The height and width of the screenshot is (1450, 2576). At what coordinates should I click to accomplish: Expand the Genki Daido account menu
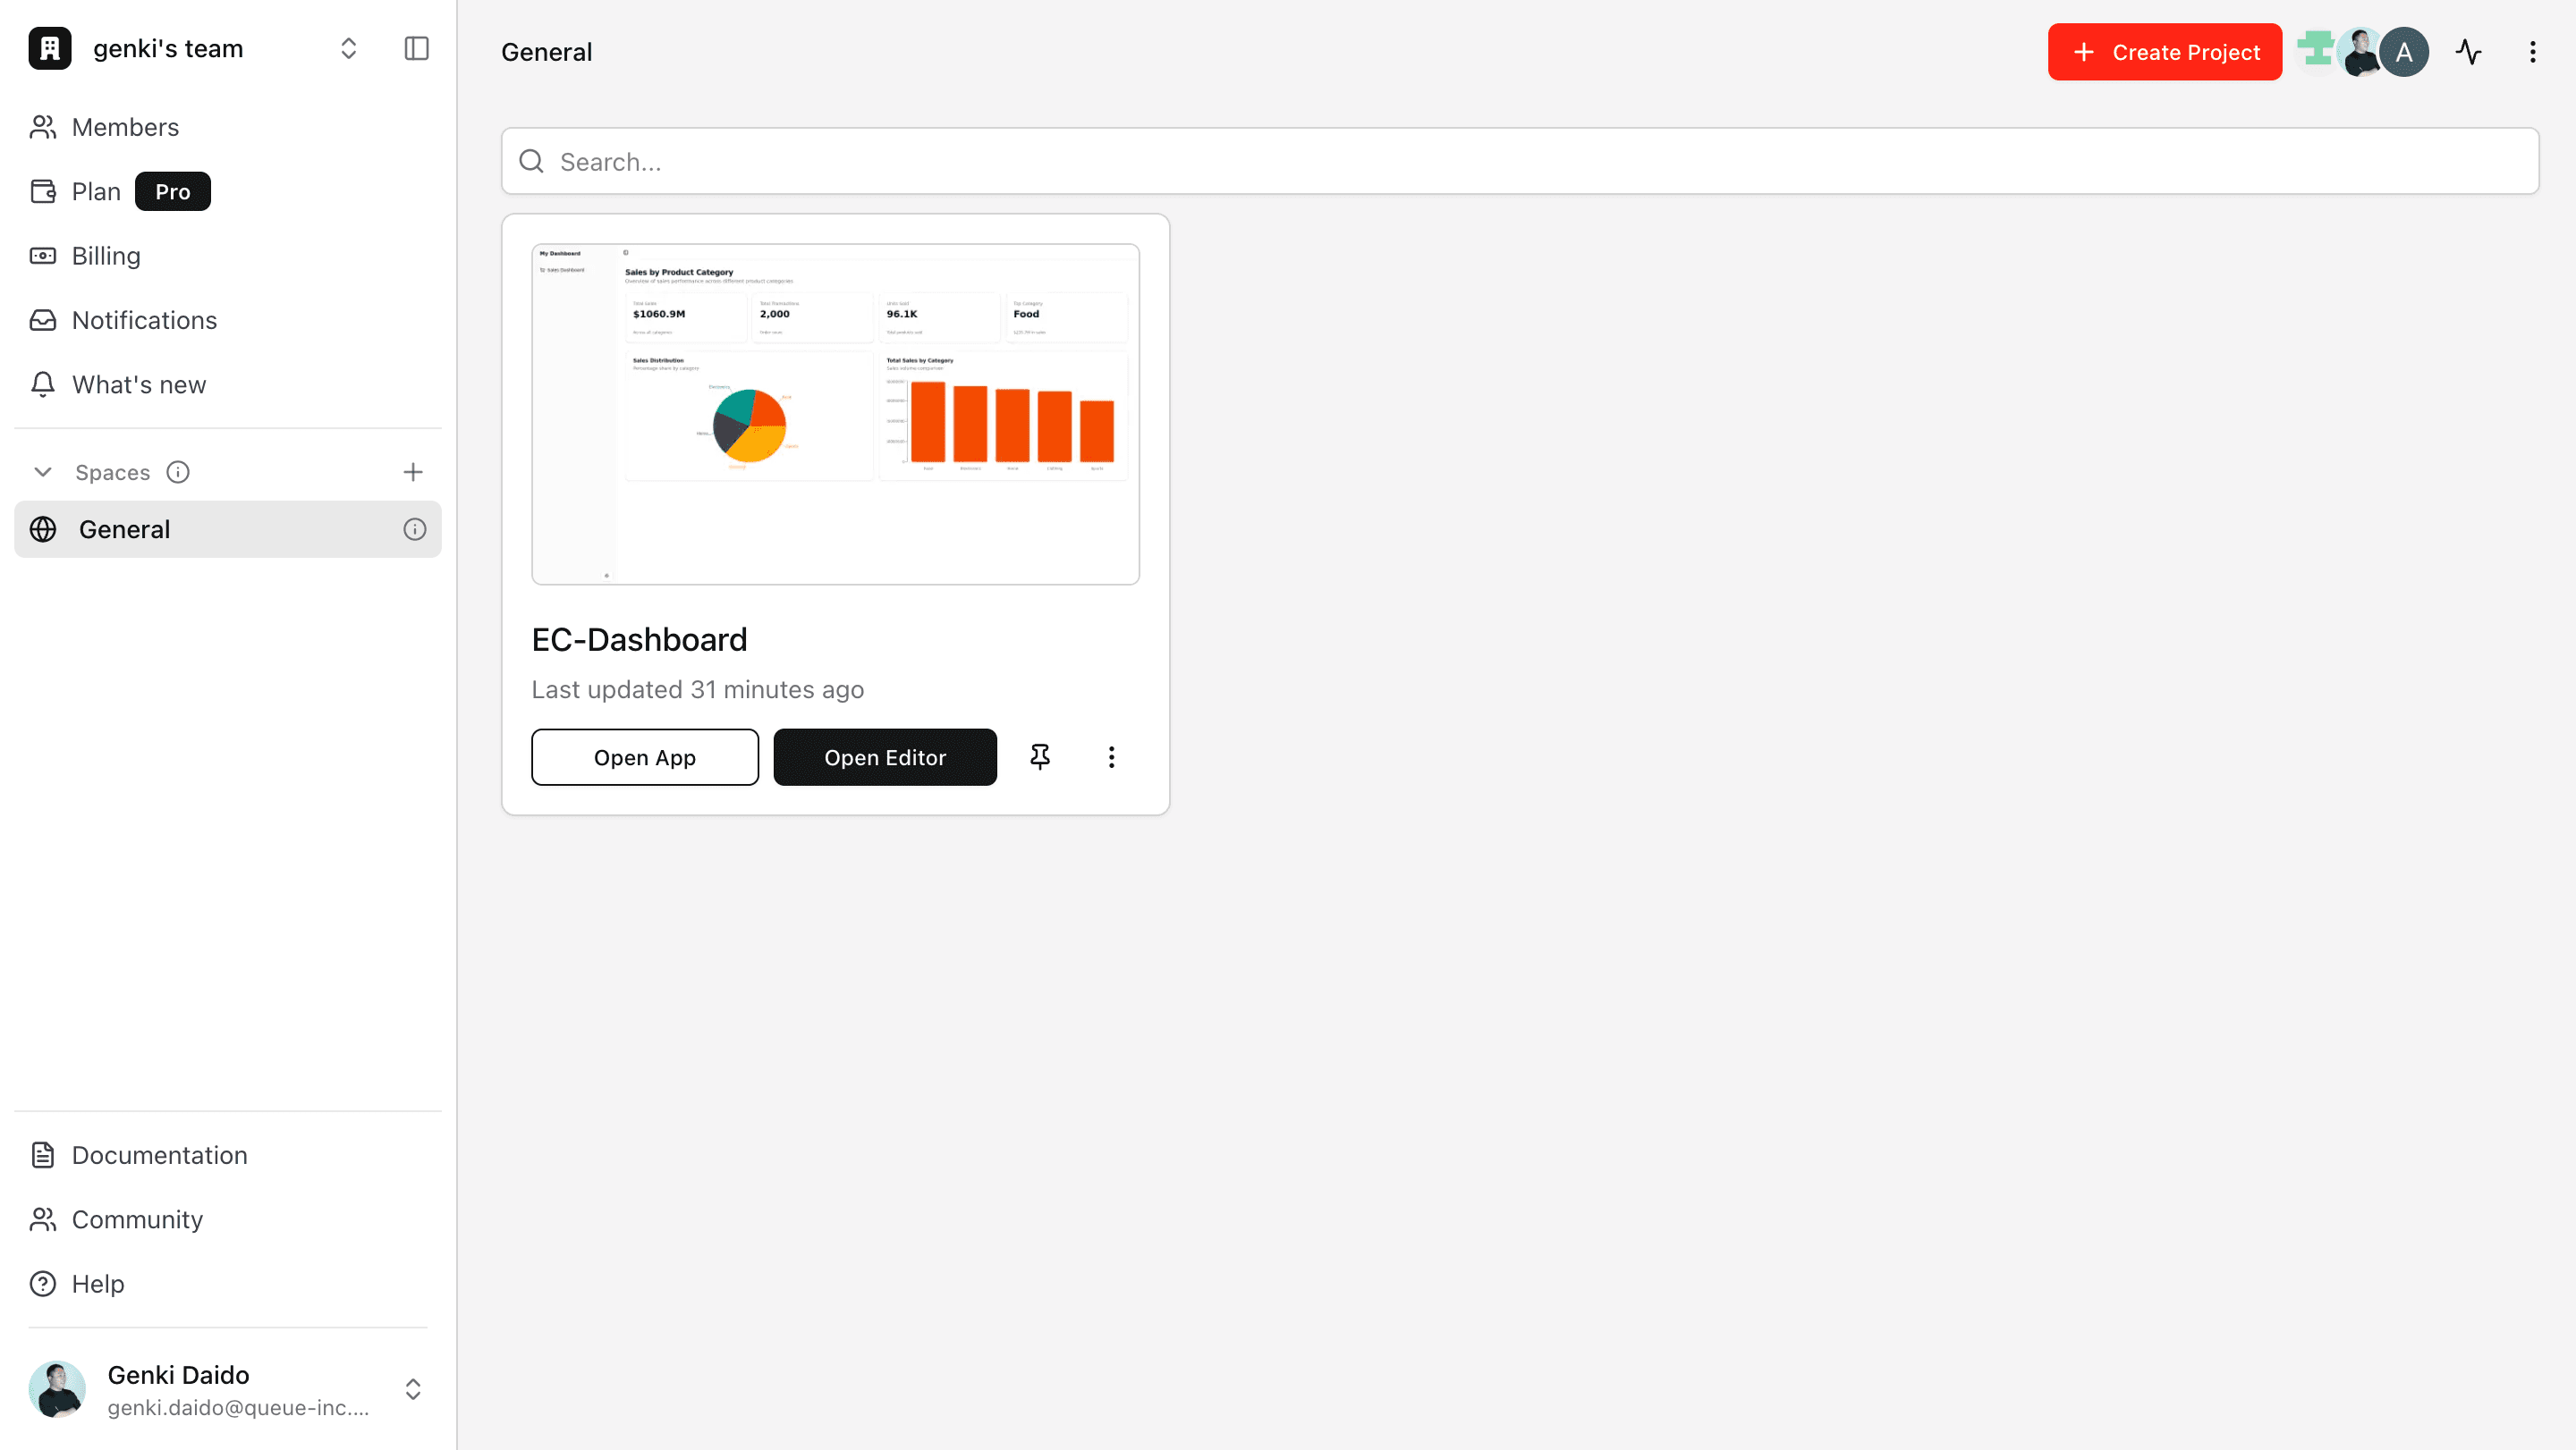pos(412,1389)
